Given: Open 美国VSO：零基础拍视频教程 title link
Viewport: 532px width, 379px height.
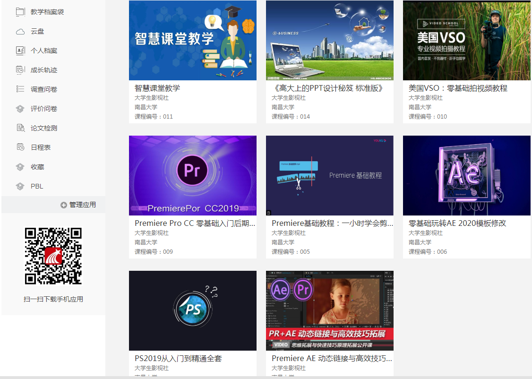Looking at the screenshot, I should (x=458, y=88).
